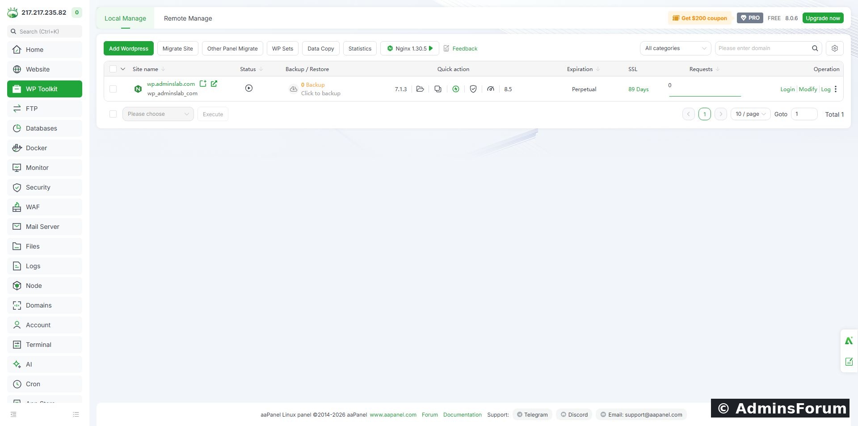Open the All categories dropdown

coord(675,48)
